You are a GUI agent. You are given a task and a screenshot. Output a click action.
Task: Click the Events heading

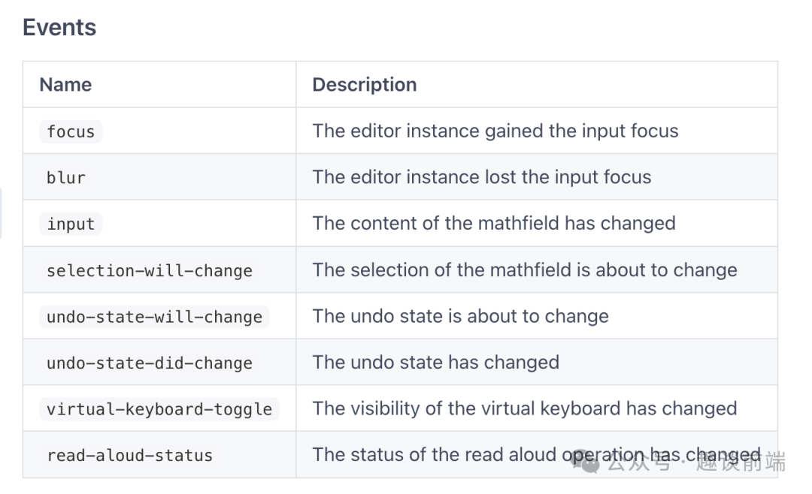pyautogui.click(x=59, y=28)
